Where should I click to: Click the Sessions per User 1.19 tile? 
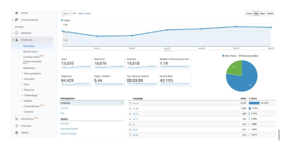[175, 64]
